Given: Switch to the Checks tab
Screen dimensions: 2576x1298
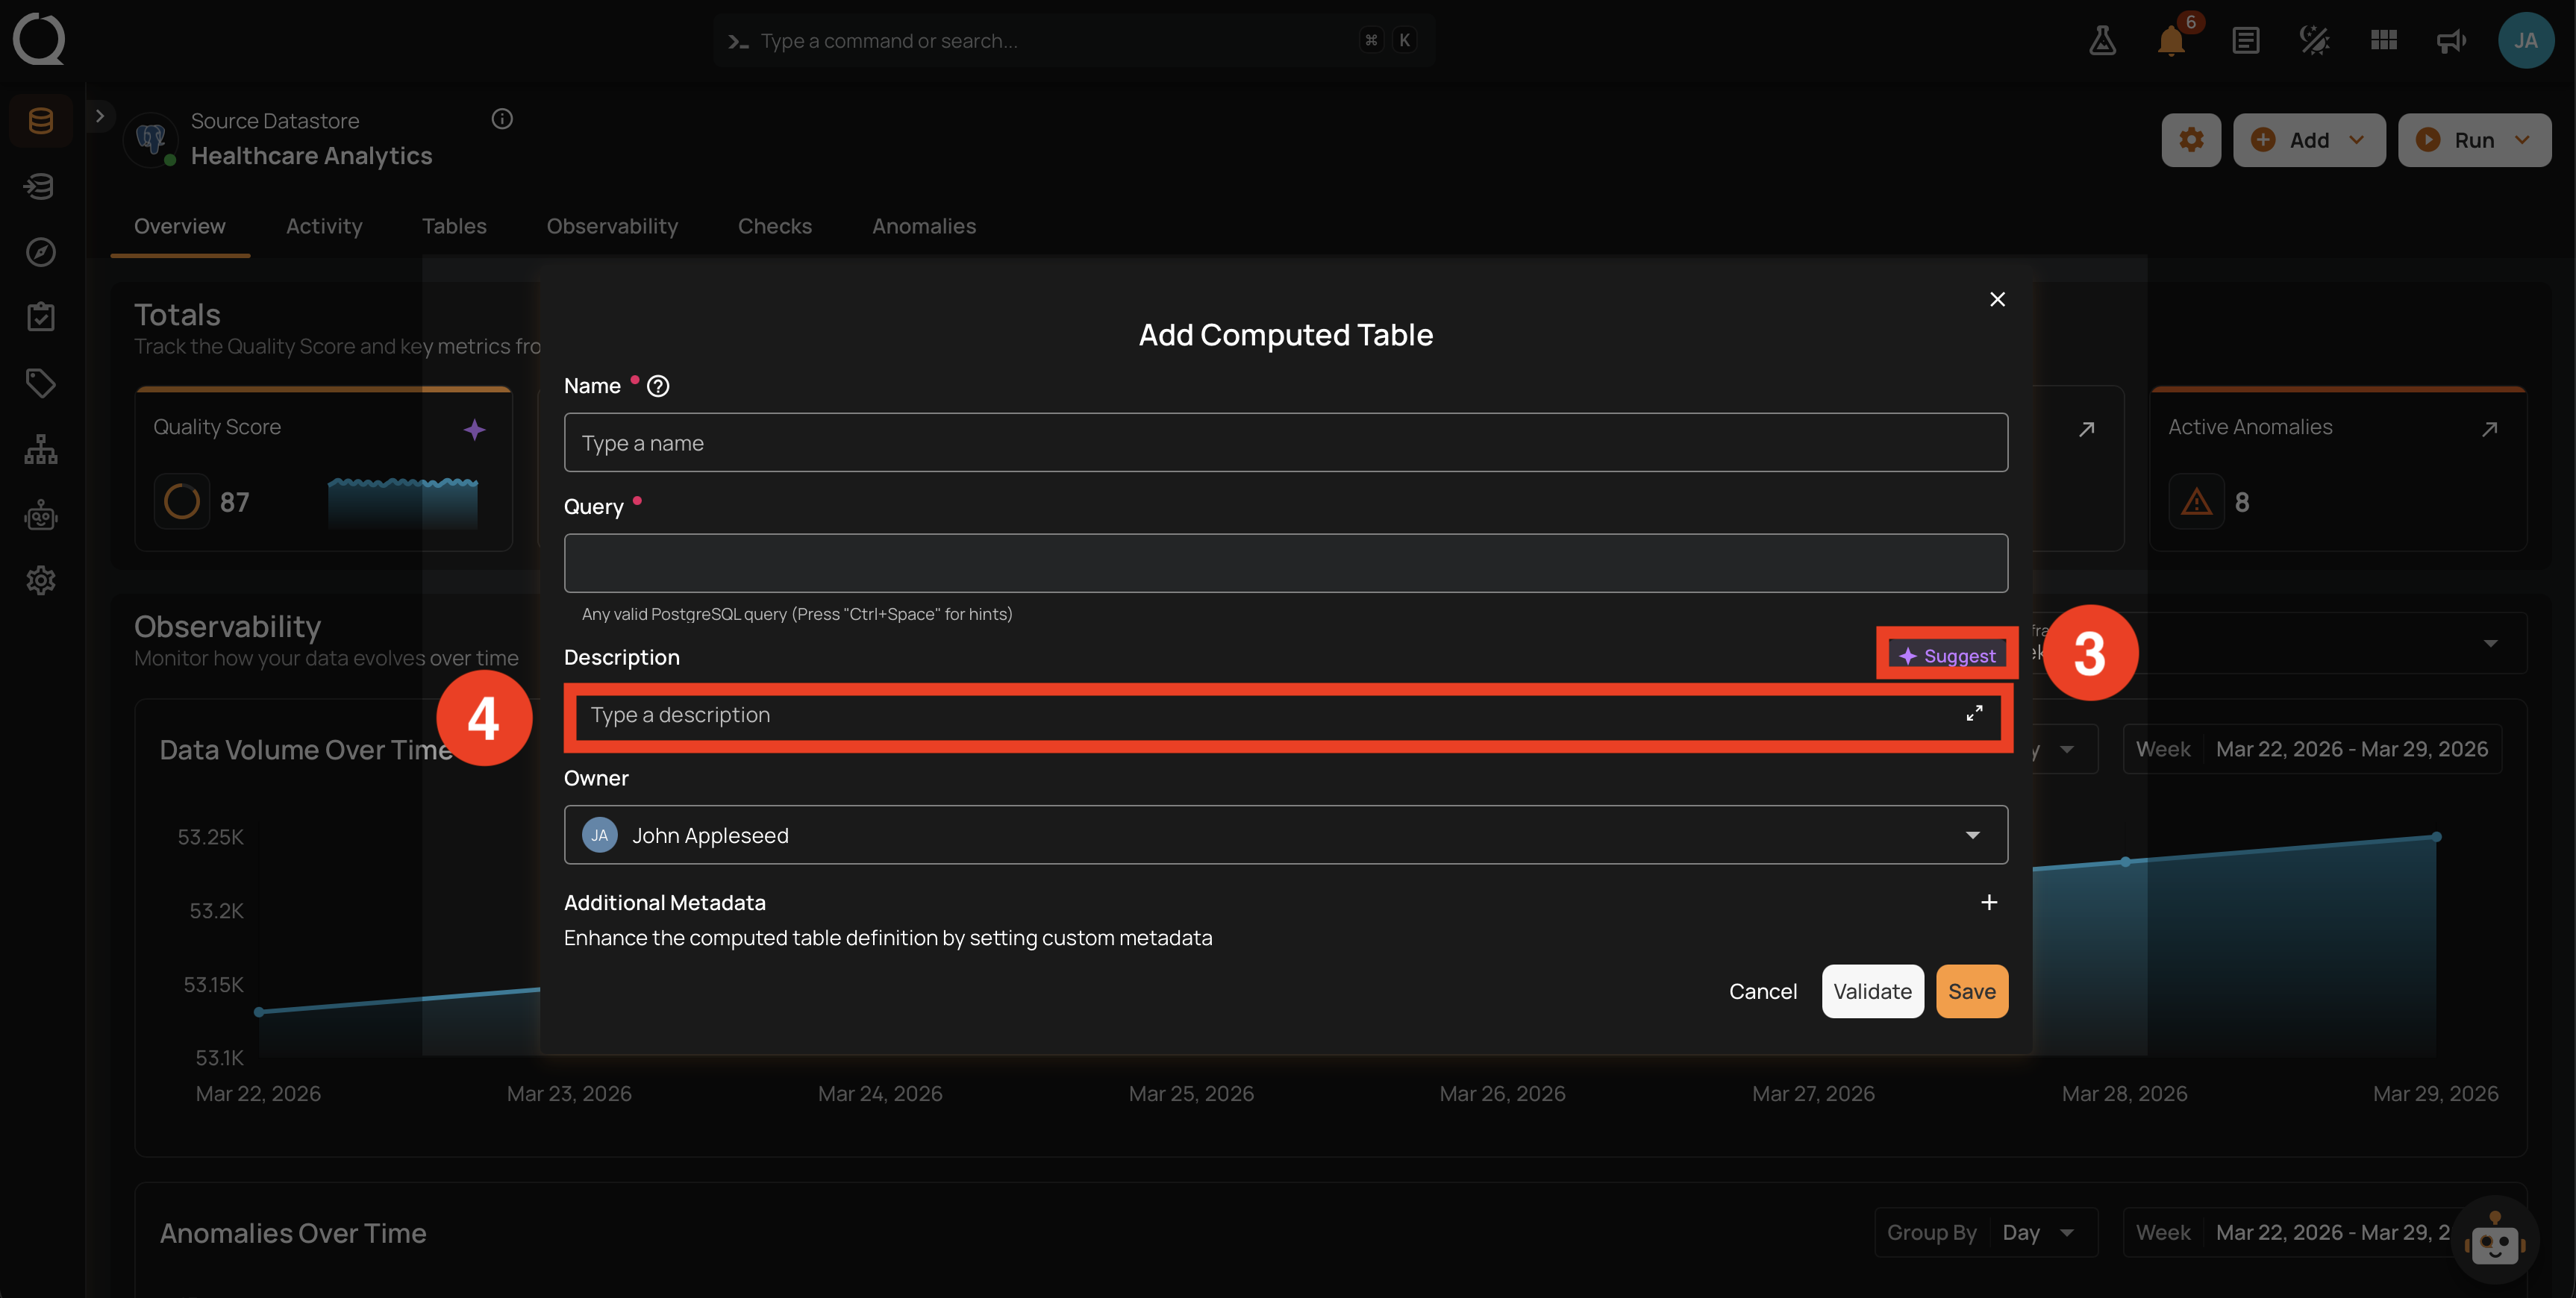Looking at the screenshot, I should point(775,226).
